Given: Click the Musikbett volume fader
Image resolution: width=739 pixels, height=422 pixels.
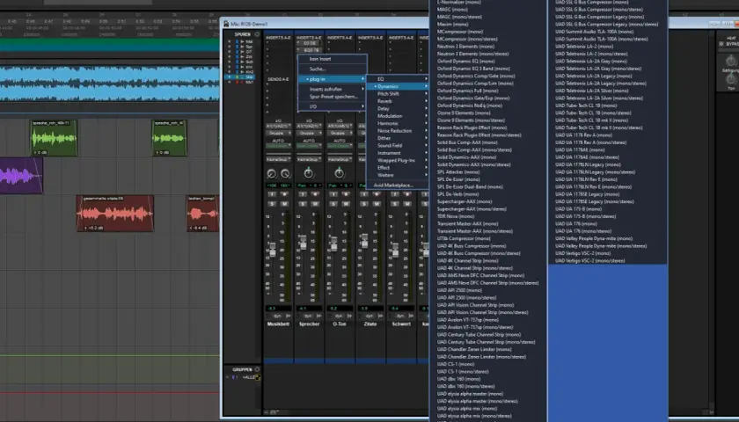Looking at the screenshot, I should pos(272,250).
